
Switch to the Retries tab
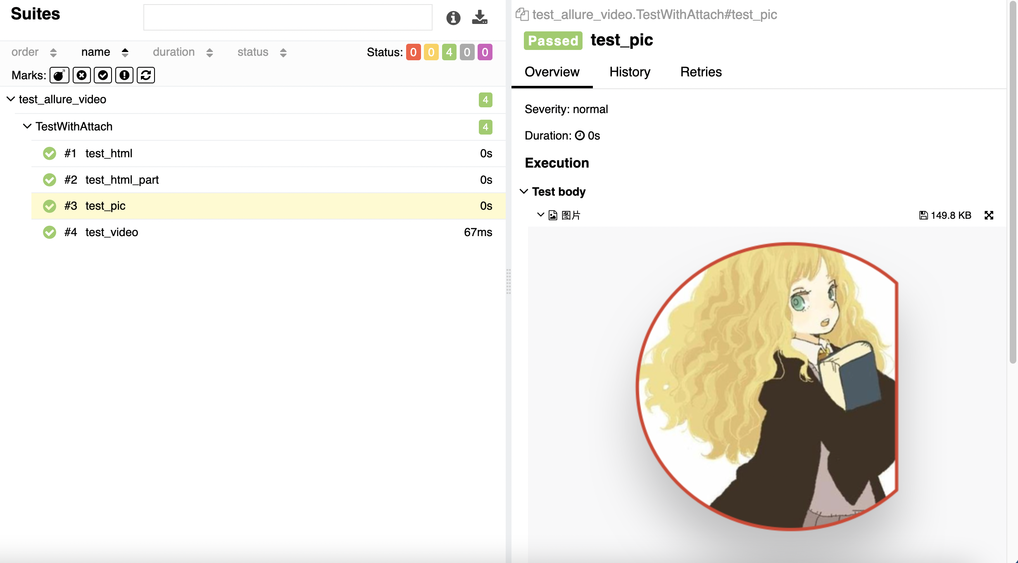(x=701, y=72)
